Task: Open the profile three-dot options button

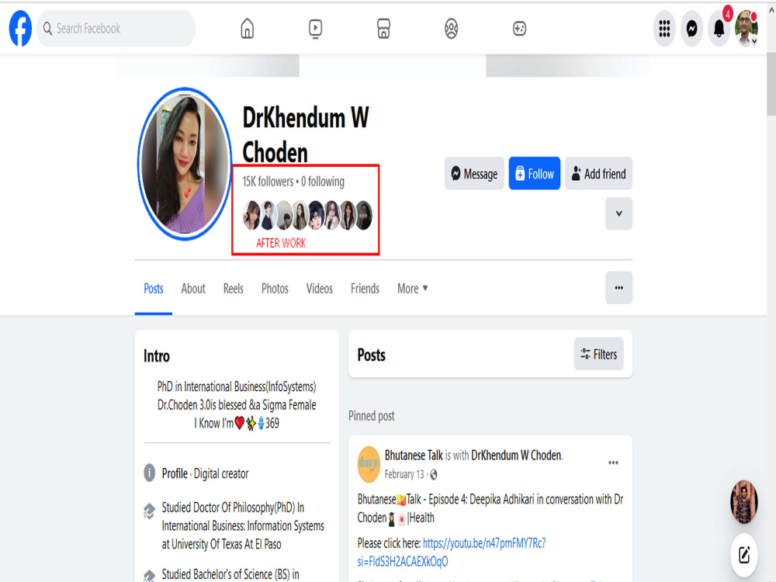Action: click(x=618, y=288)
